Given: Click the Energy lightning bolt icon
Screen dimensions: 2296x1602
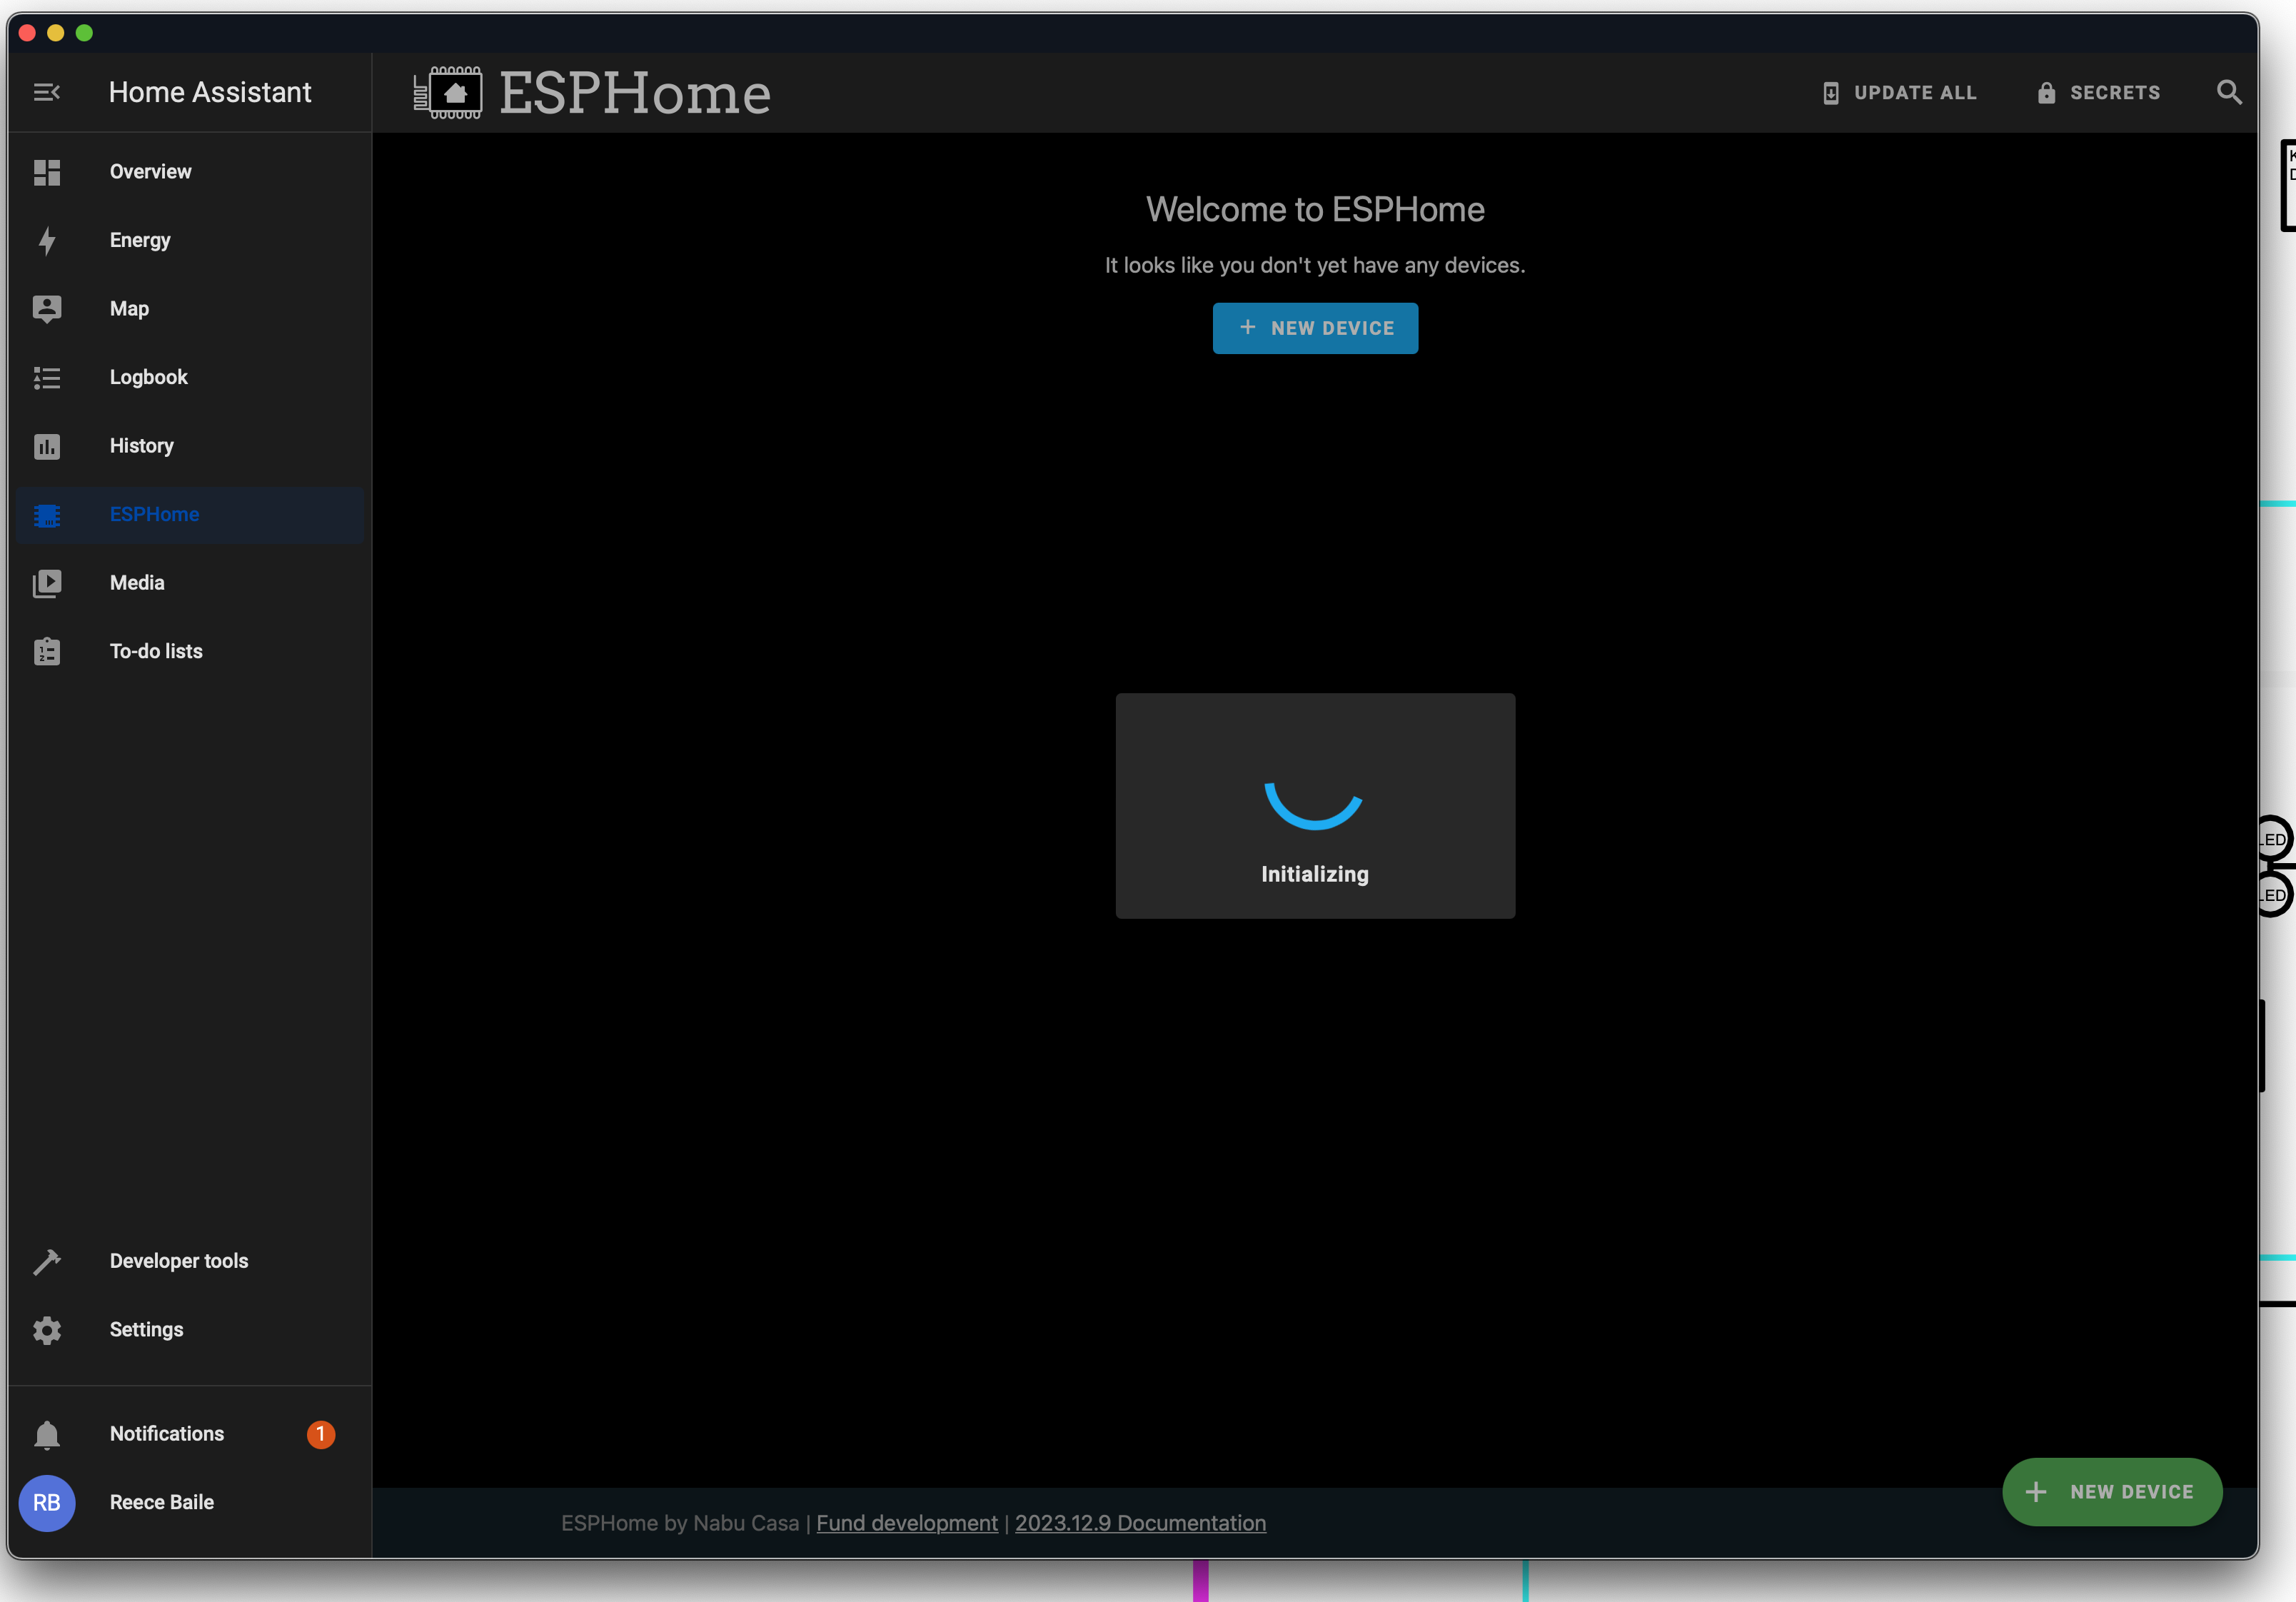Looking at the screenshot, I should tap(46, 241).
